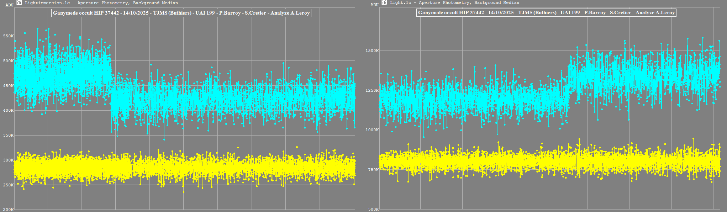This screenshot has width=727, height=212.
Task: Click the 300K Y-axis tick label
Action: coord(8,160)
